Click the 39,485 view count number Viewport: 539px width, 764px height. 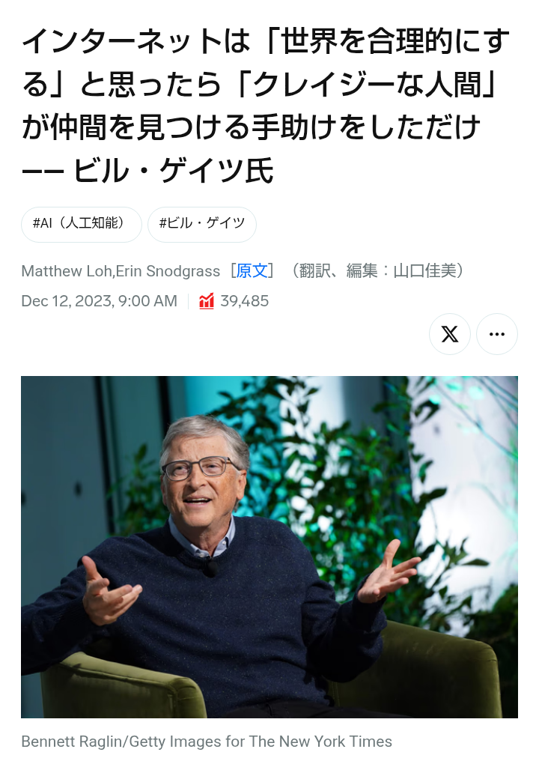tap(245, 301)
